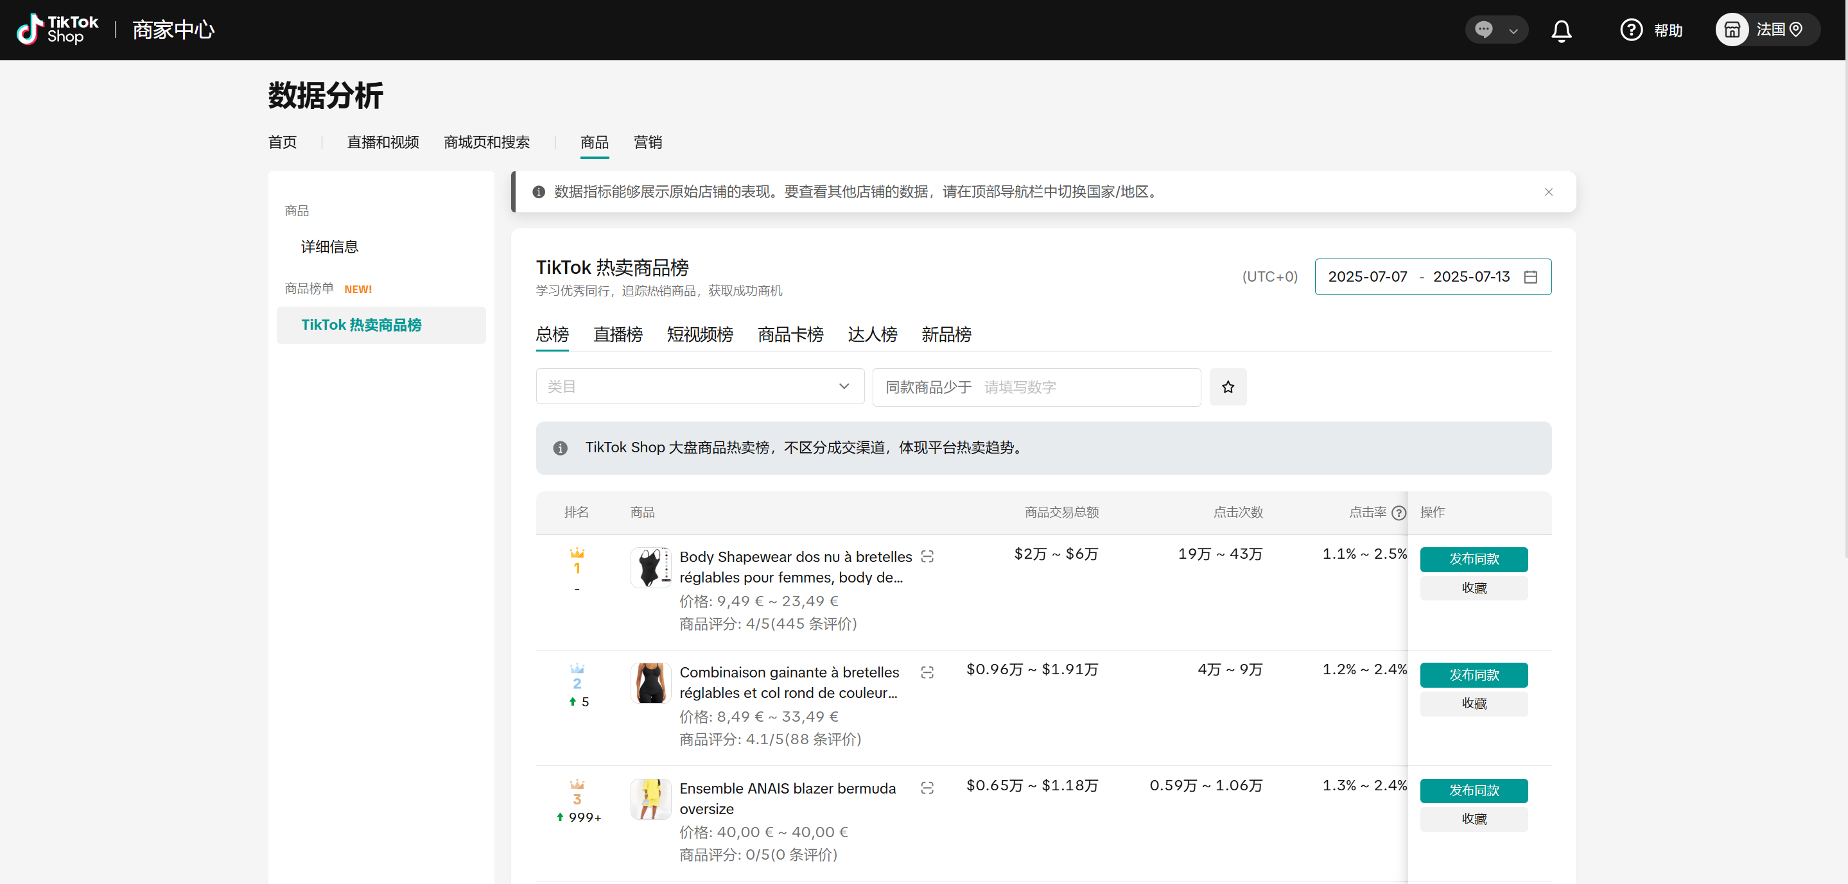Open the 法国 store region selector
1848x884 pixels.
coord(1766,30)
